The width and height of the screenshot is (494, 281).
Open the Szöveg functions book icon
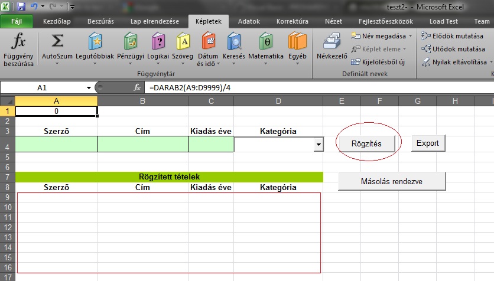(x=183, y=41)
